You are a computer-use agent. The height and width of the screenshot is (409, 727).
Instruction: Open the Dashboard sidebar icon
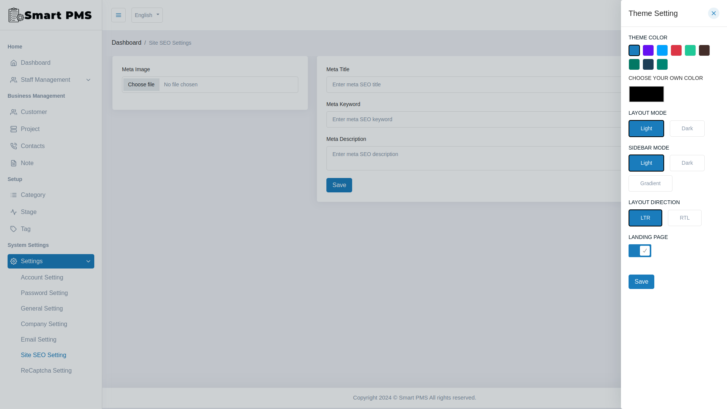tap(14, 62)
